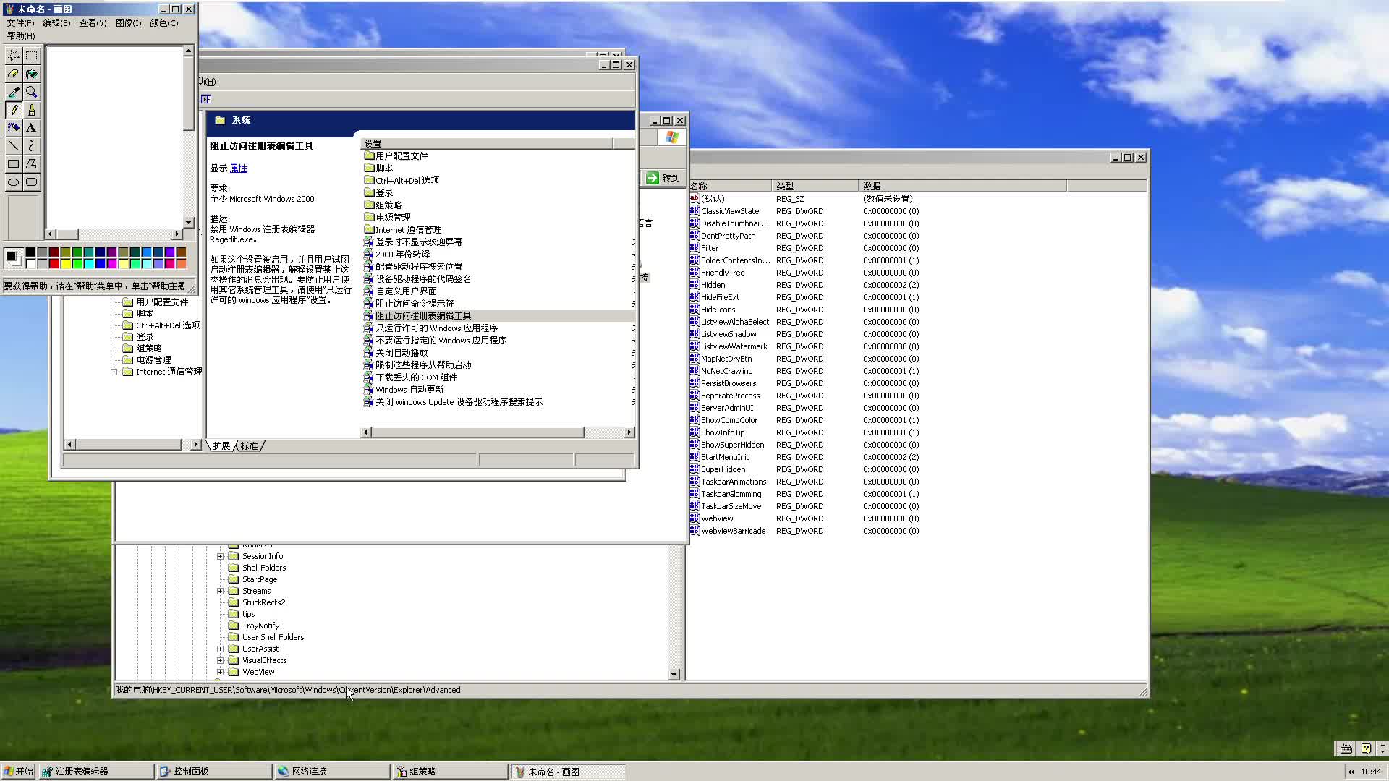Open the 颜色(C) menu in Paint

pos(163,23)
